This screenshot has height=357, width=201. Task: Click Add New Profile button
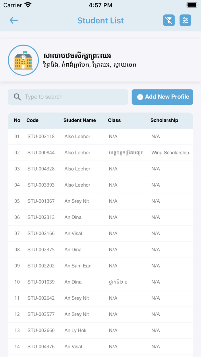(163, 97)
